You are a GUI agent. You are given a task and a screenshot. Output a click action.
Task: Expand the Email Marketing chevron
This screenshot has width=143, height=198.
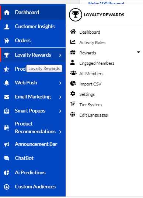(x=60, y=97)
